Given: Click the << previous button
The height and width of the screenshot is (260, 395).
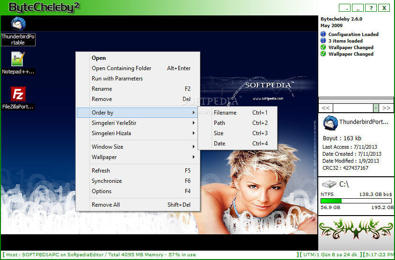Looking at the screenshot, I should [326, 108].
